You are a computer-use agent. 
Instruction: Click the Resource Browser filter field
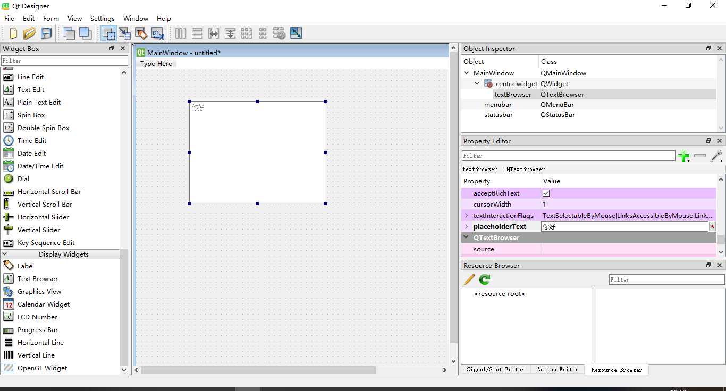point(666,279)
